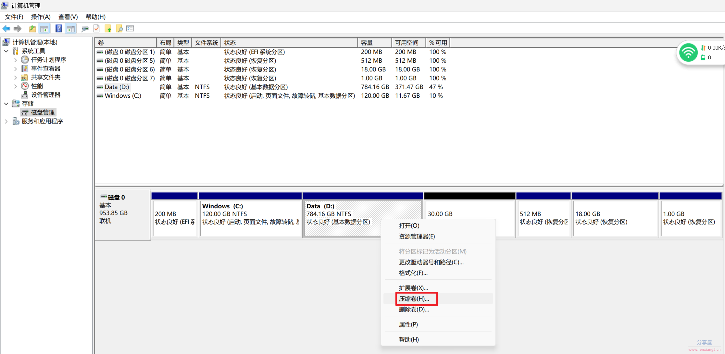Click the yellow sheet with magnifier icon

[x=119, y=29]
